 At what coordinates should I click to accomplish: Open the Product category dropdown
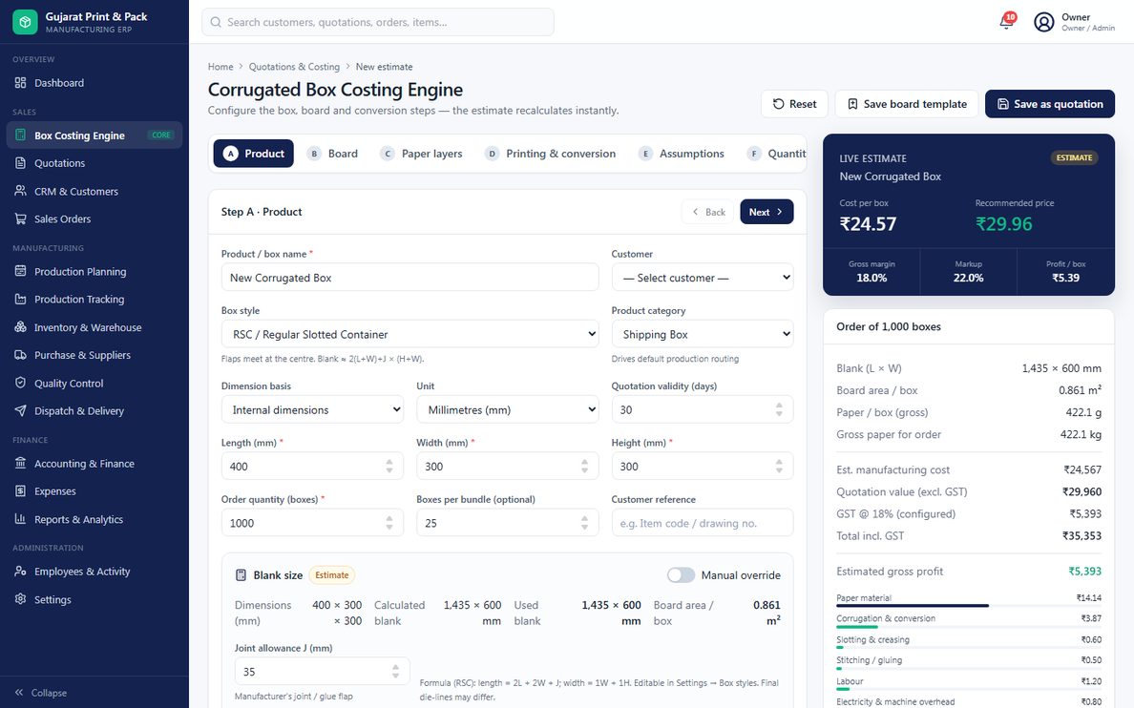[x=703, y=334]
